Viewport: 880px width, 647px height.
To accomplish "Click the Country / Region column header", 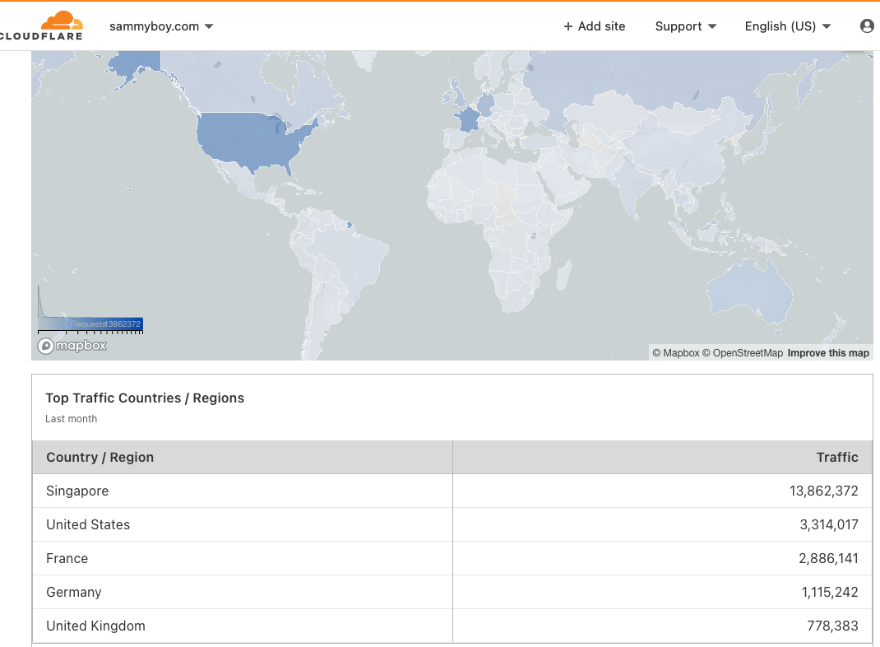I will (100, 458).
